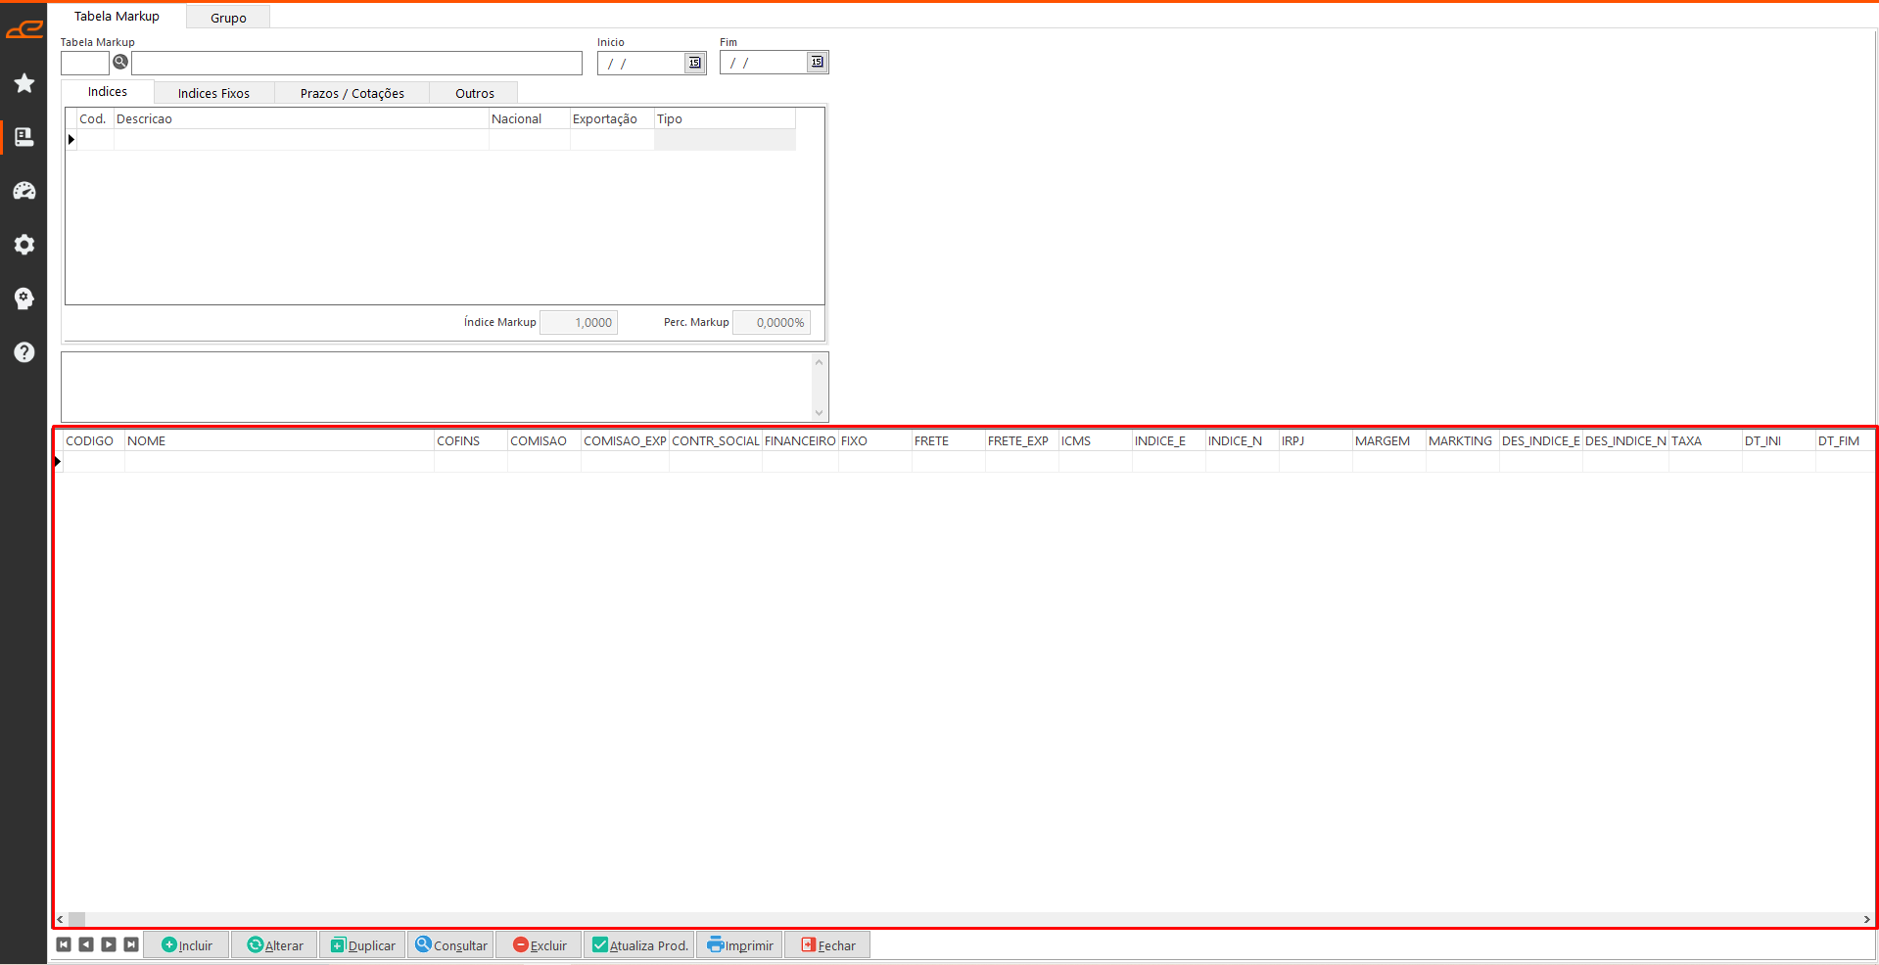1879x965 pixels.
Task: Go to next record navigation arrow
Action: [109, 944]
